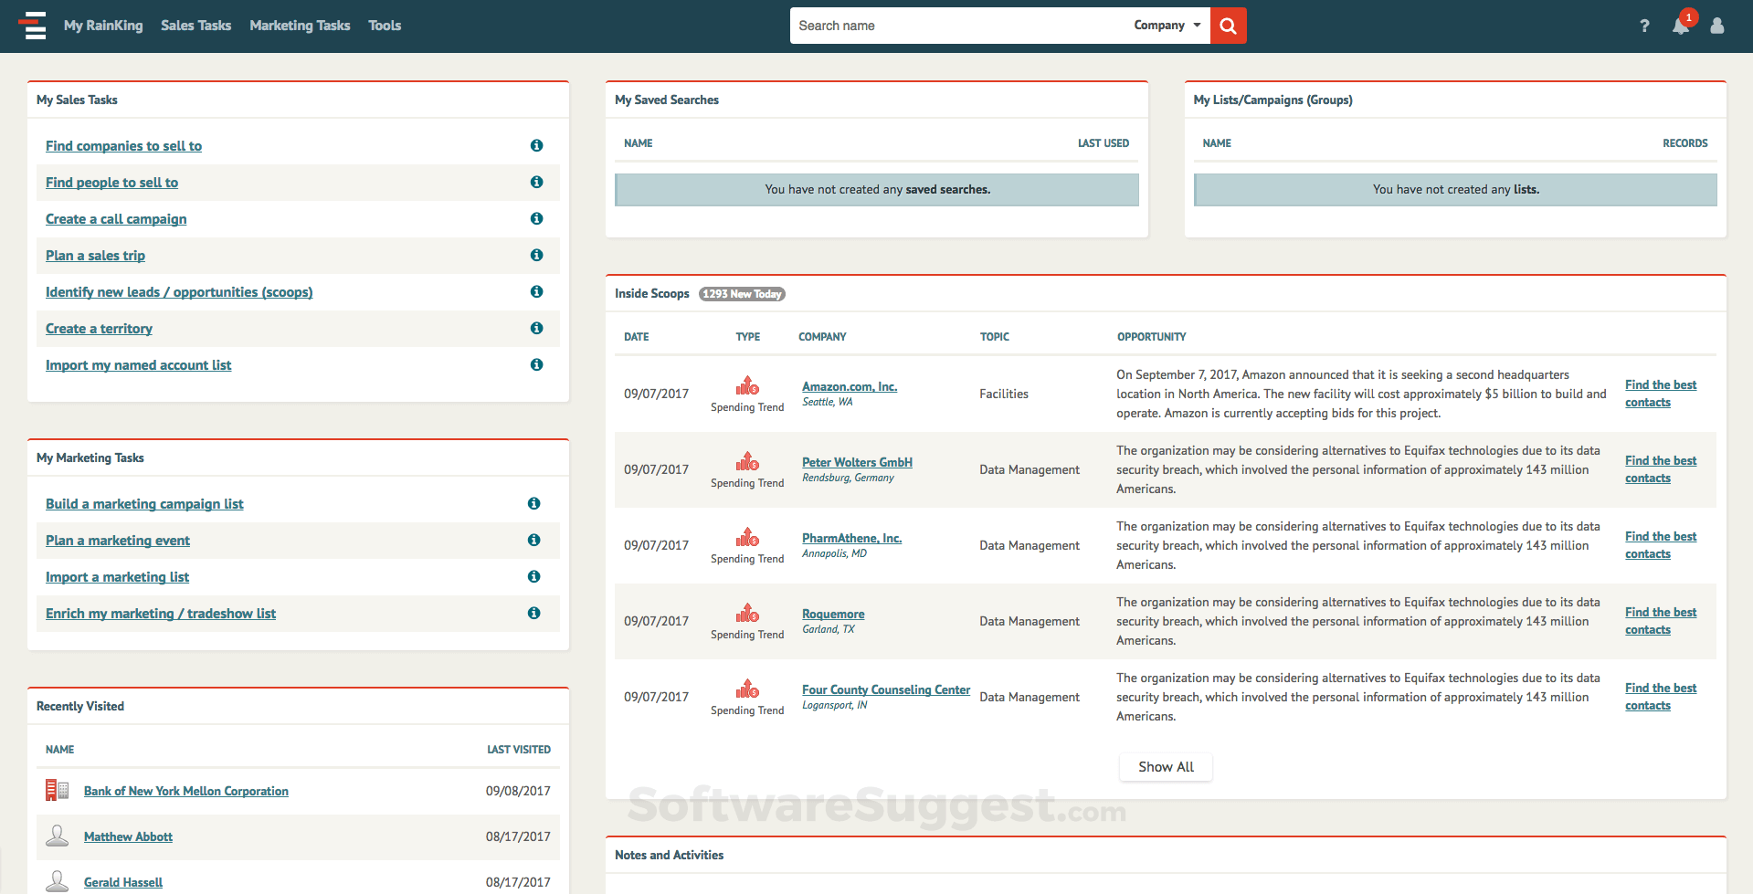Click the red search magnifier button
The image size is (1753, 894).
1228,26
